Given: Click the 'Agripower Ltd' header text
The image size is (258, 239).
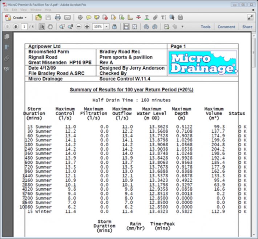Looking at the screenshot, I should coord(44,46).
